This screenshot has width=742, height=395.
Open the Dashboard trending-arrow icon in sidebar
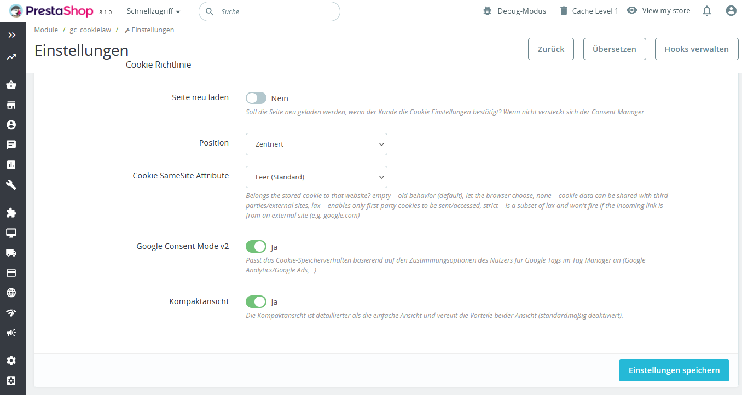11,57
